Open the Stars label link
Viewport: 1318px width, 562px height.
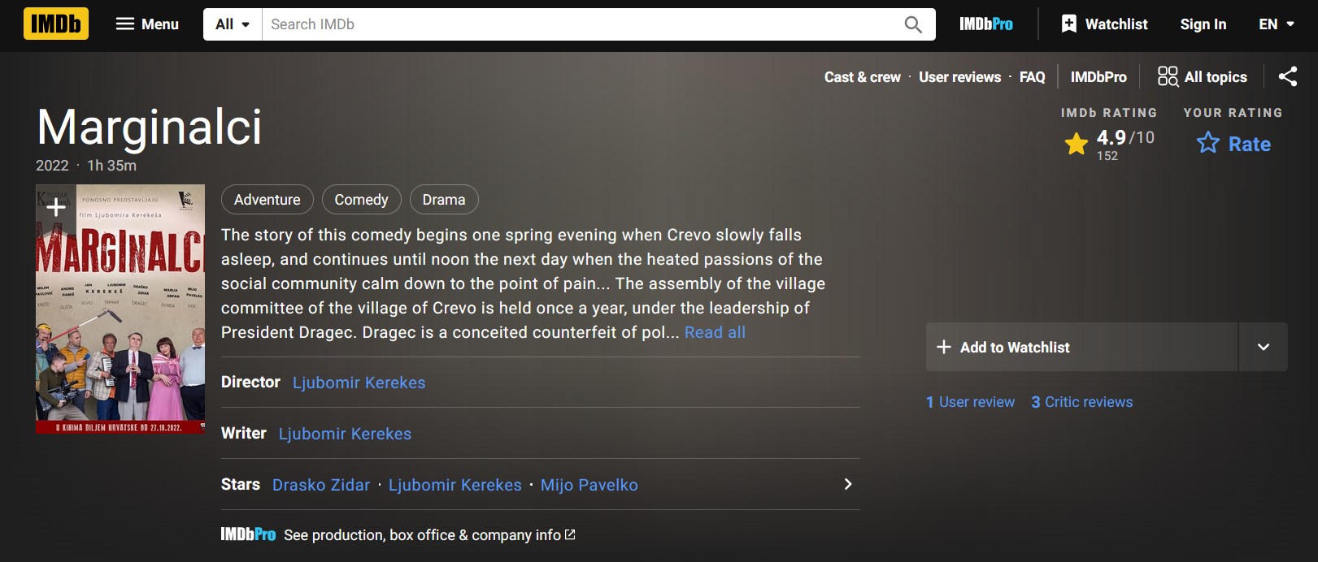pyautogui.click(x=241, y=484)
